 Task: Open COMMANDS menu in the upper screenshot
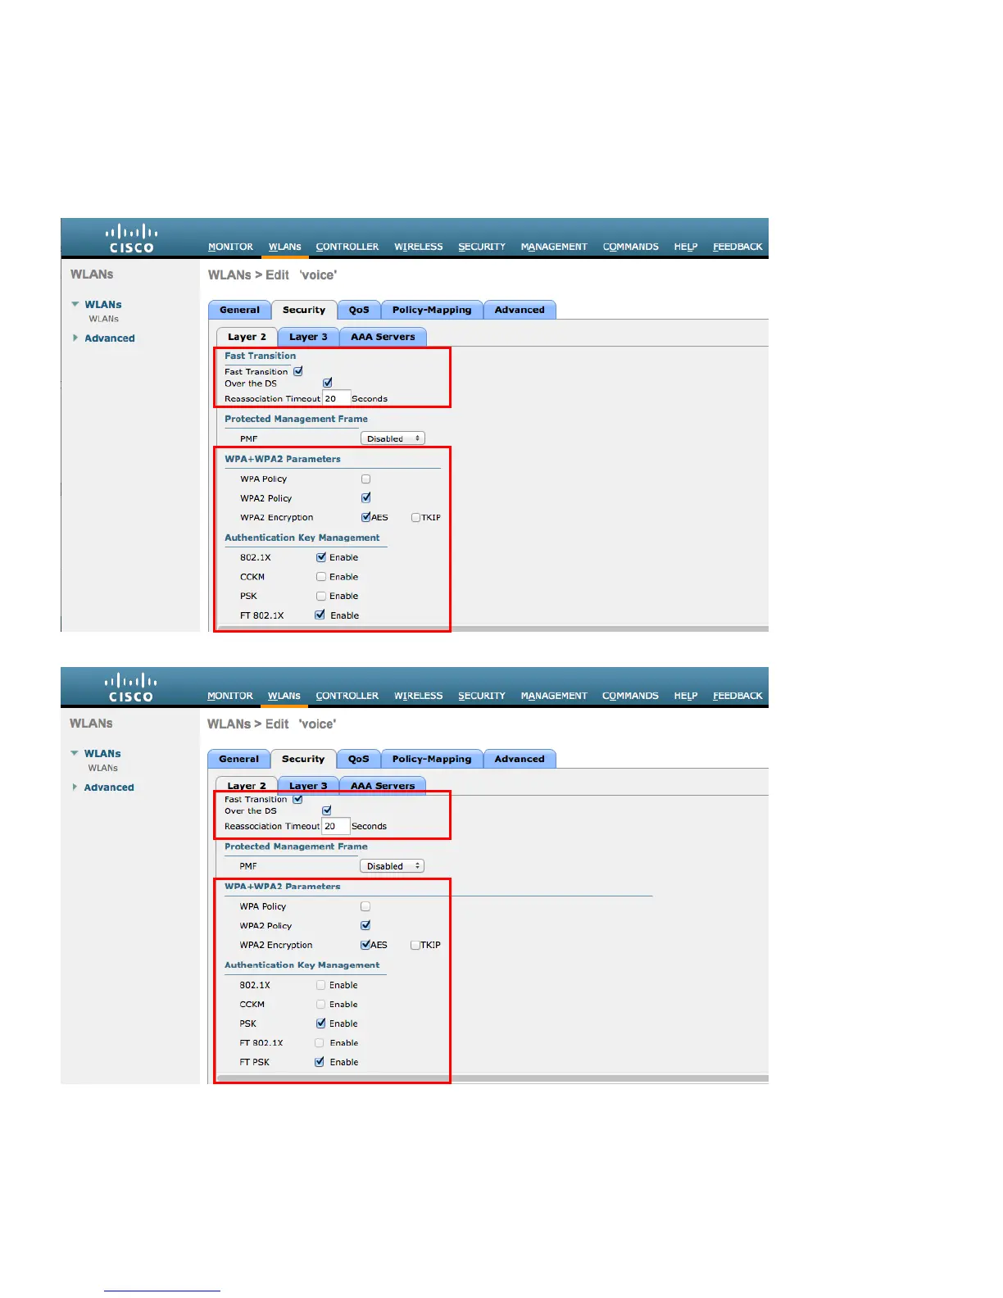click(631, 247)
